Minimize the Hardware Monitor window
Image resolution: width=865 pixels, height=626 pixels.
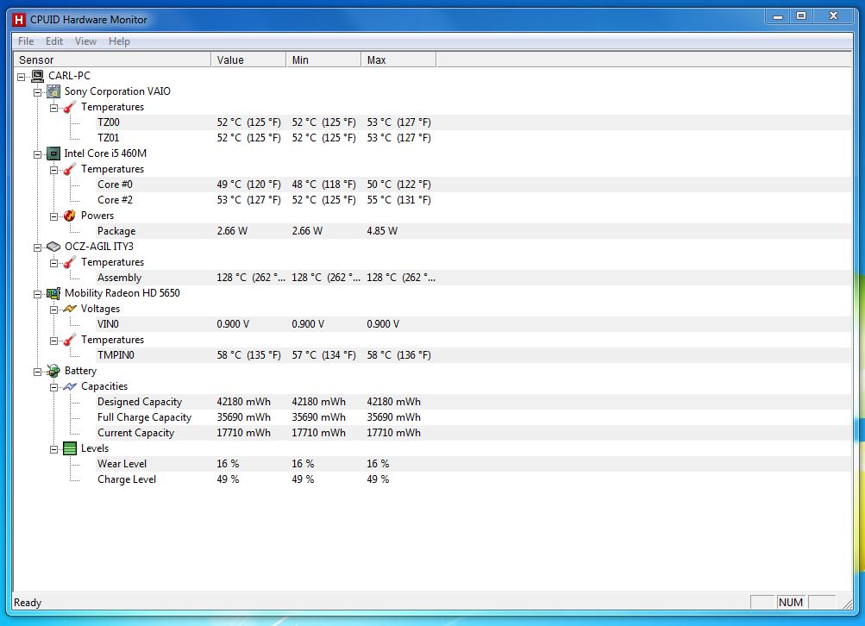pyautogui.click(x=778, y=16)
